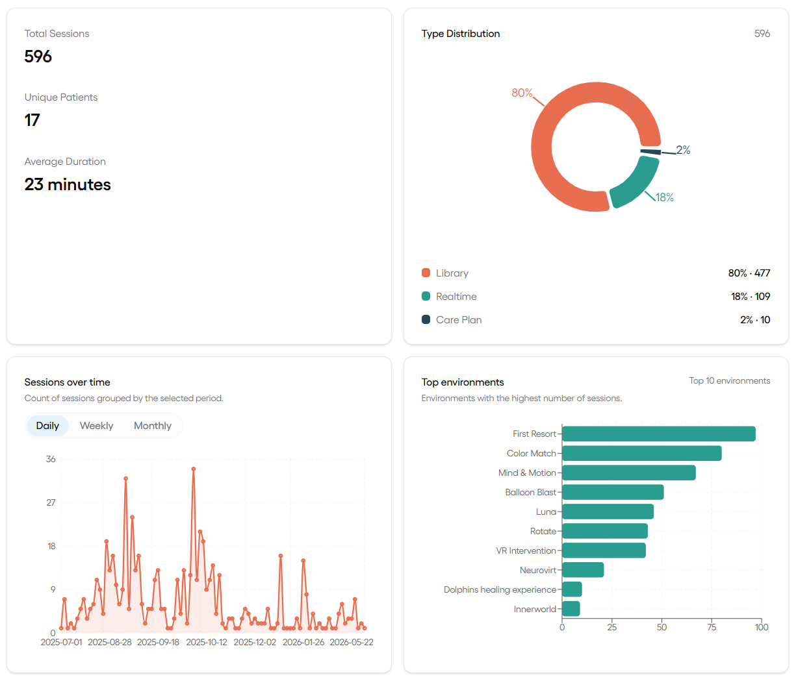796x679 pixels.
Task: Click the 2025-10-12 date axis label
Action: (207, 642)
